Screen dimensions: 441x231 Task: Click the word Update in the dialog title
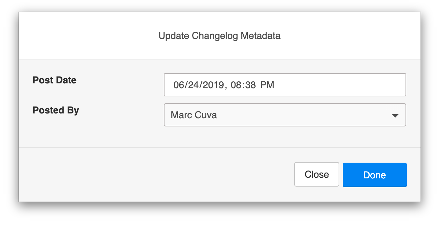174,36
